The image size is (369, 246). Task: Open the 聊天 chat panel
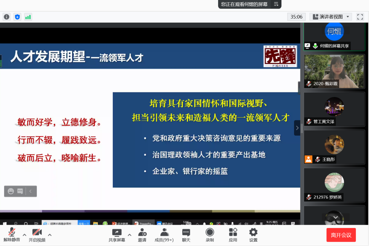(186, 235)
